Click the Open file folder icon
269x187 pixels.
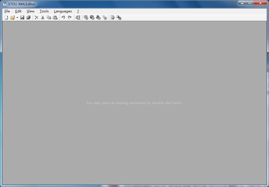(x=12, y=17)
